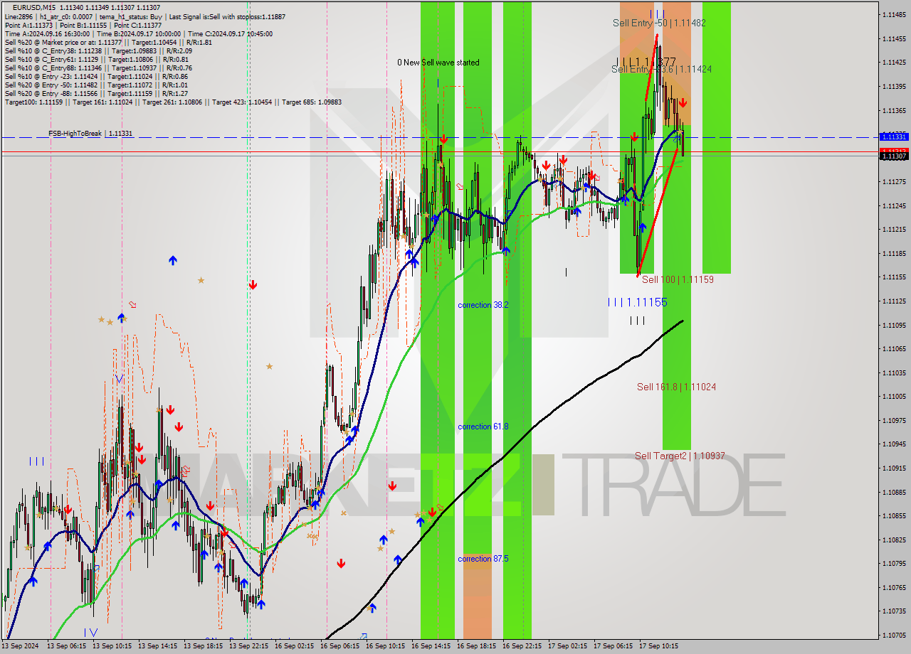Image resolution: width=911 pixels, height=654 pixels.
Task: Click the '16 Sep 06:15' time axis label
Action: point(339,646)
